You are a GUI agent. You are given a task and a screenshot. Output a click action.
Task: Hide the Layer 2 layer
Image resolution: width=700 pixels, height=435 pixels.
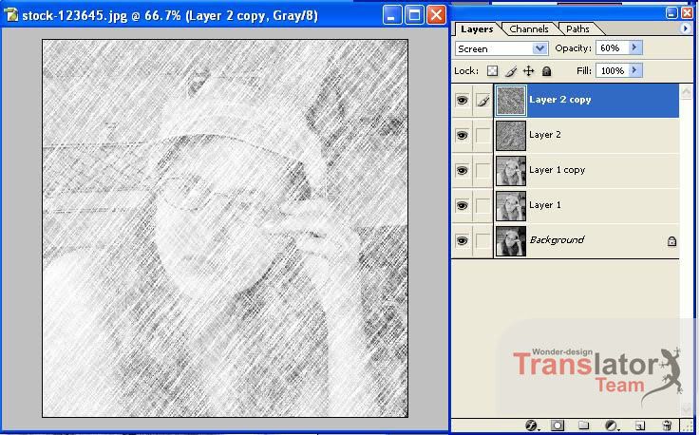click(x=462, y=135)
